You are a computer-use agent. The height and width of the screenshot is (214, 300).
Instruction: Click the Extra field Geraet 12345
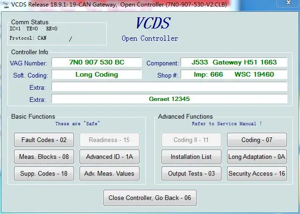[x=169, y=99]
